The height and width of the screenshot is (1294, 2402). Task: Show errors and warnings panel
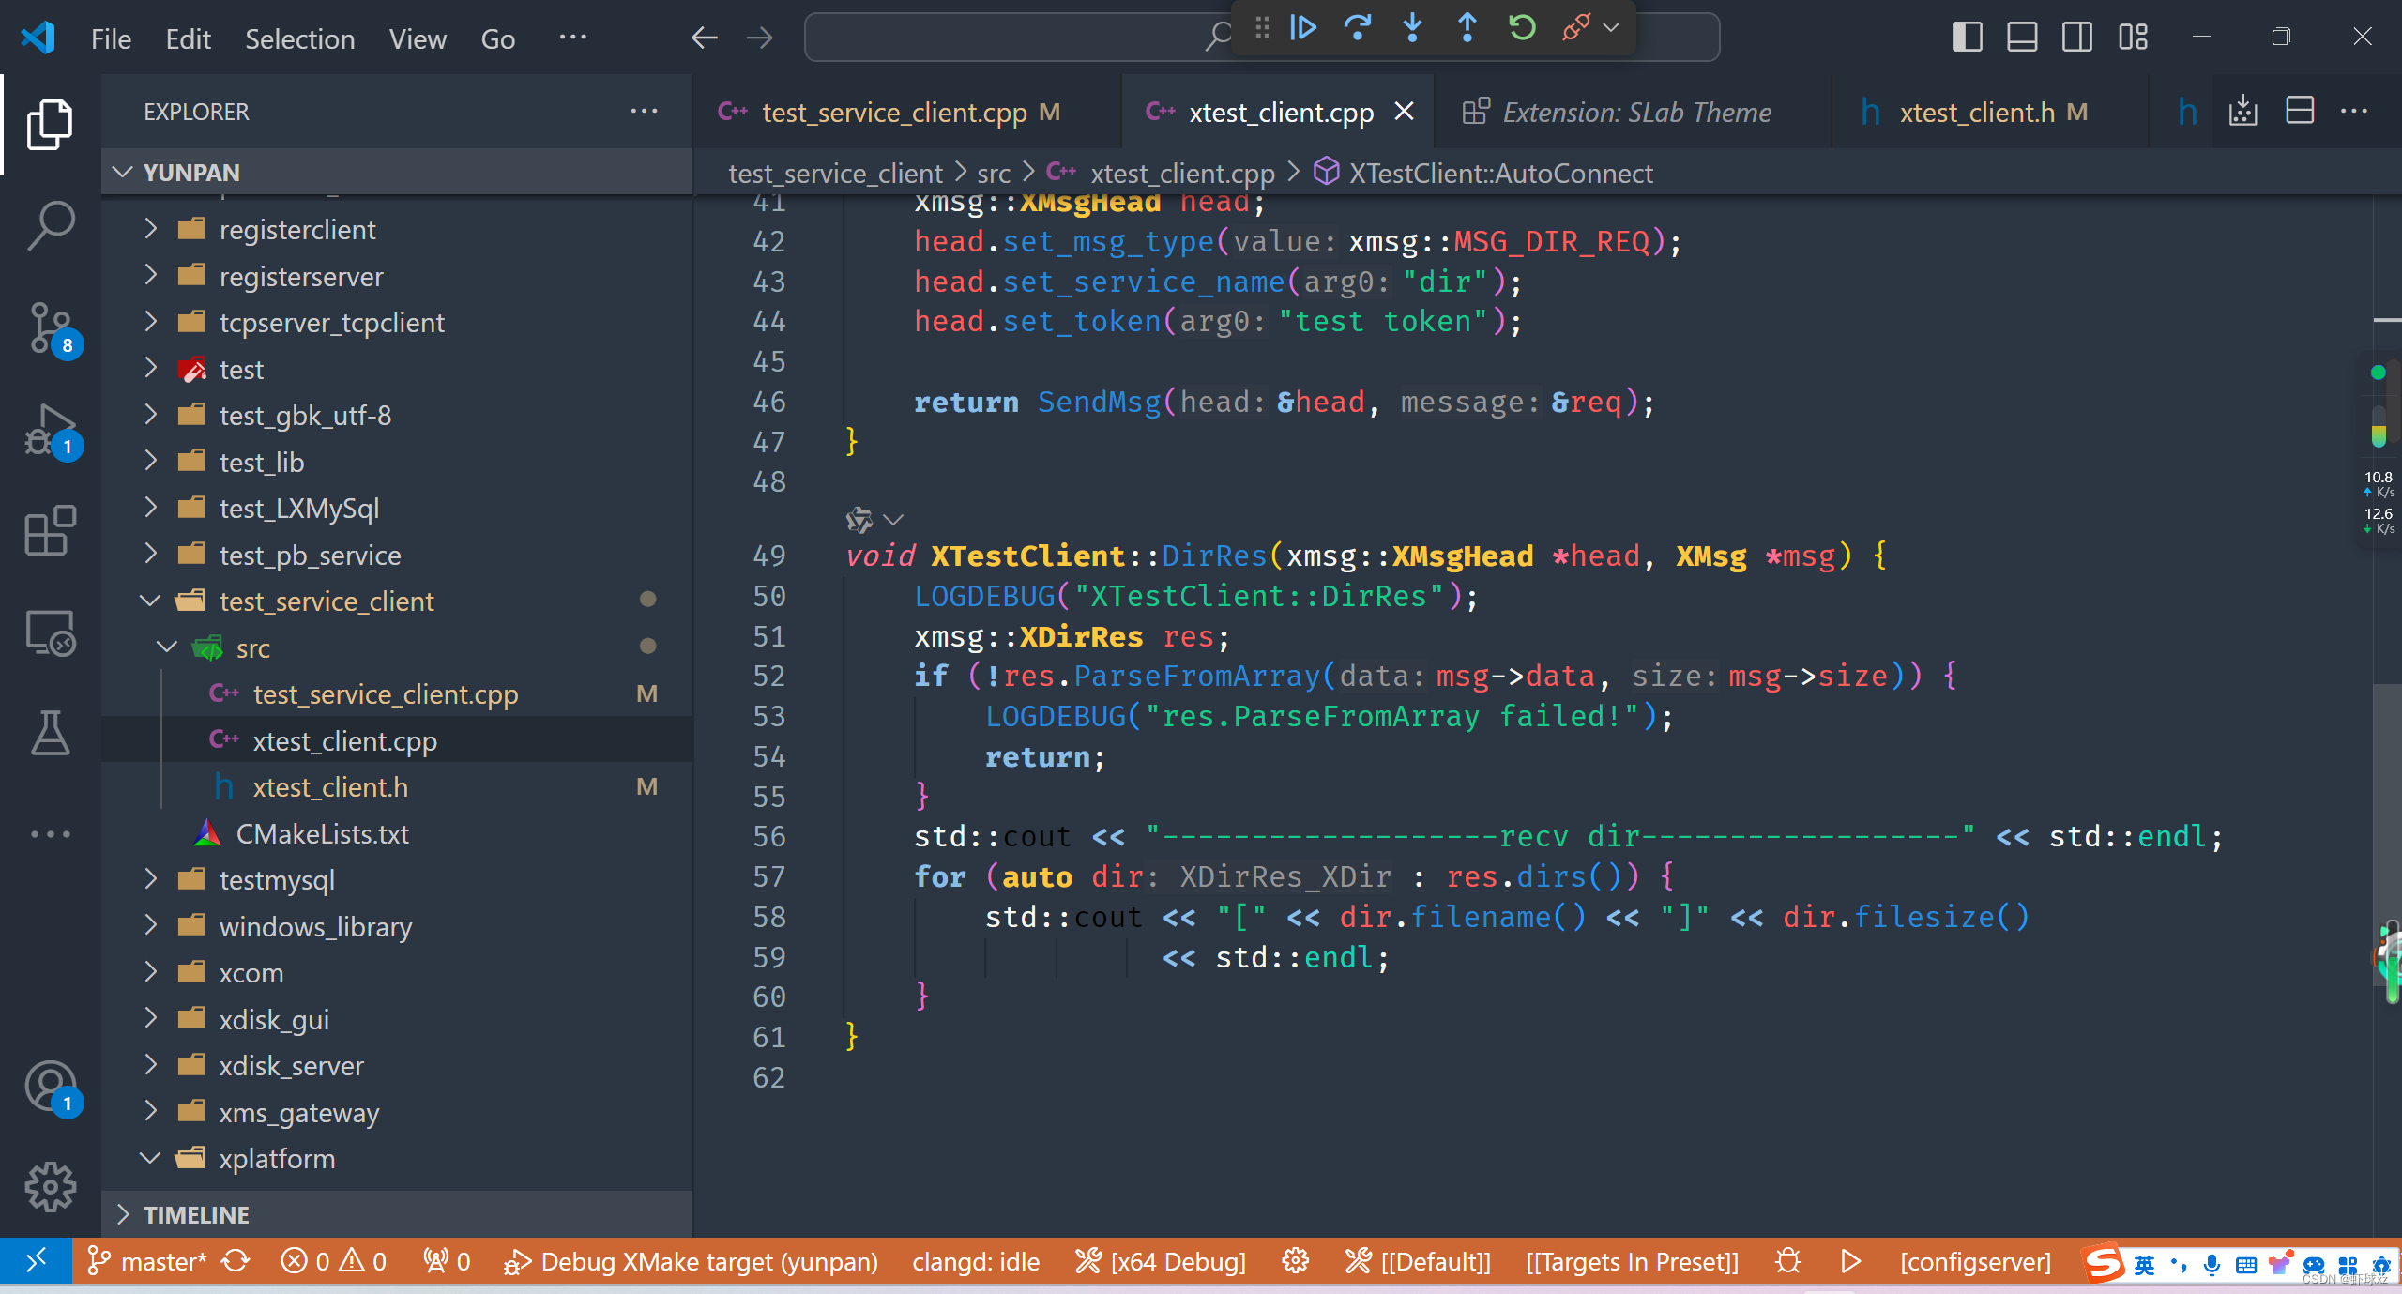(x=334, y=1262)
